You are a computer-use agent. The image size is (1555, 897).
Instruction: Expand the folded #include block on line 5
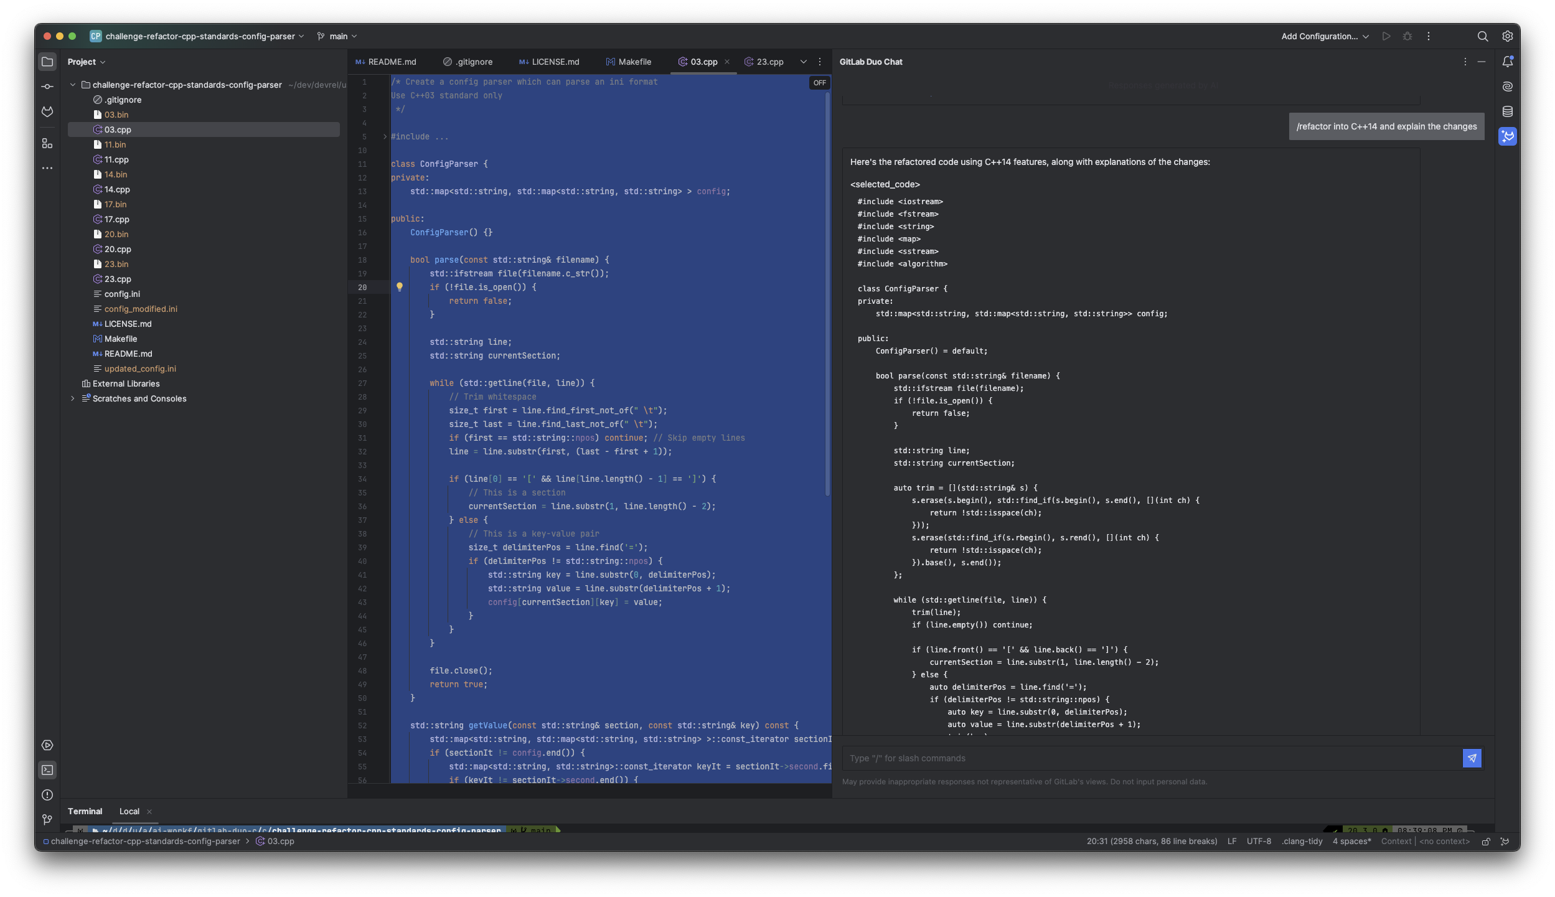coord(385,136)
